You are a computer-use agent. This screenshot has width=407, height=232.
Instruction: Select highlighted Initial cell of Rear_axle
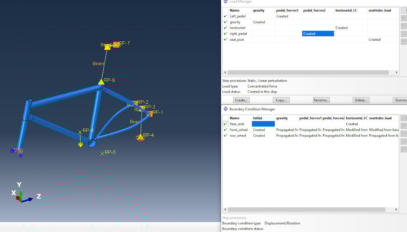tap(263, 124)
